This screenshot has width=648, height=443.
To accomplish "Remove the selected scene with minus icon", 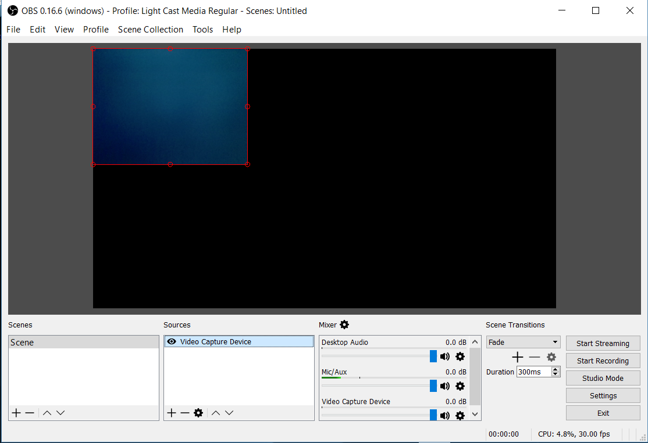I will [30, 413].
